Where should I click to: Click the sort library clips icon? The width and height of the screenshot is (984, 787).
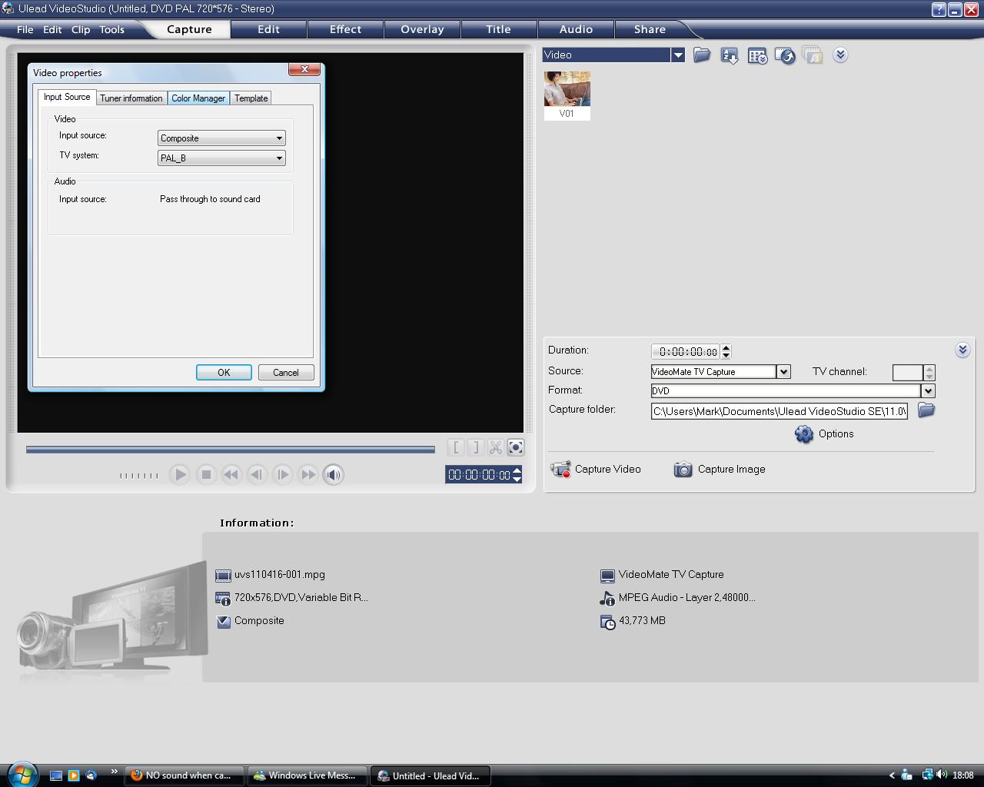[730, 55]
